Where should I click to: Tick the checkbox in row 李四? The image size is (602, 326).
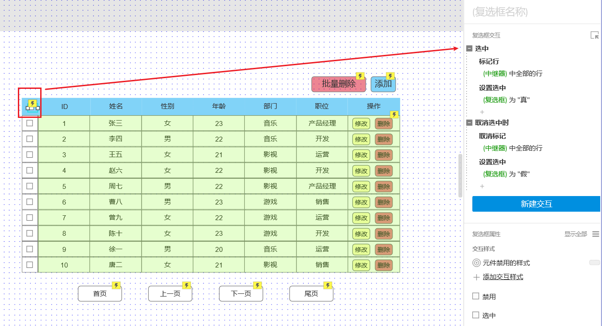tap(29, 138)
